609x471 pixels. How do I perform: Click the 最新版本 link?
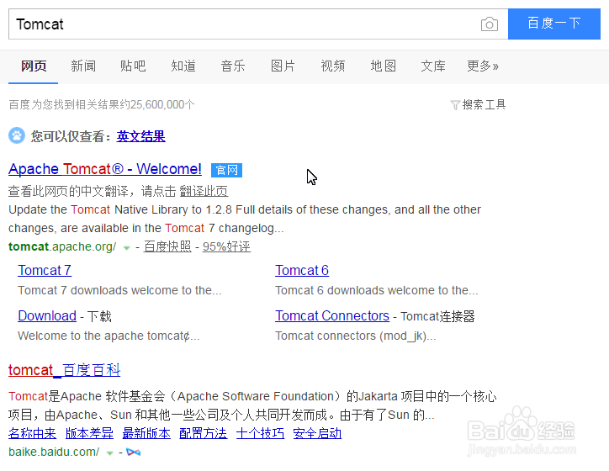tap(146, 433)
